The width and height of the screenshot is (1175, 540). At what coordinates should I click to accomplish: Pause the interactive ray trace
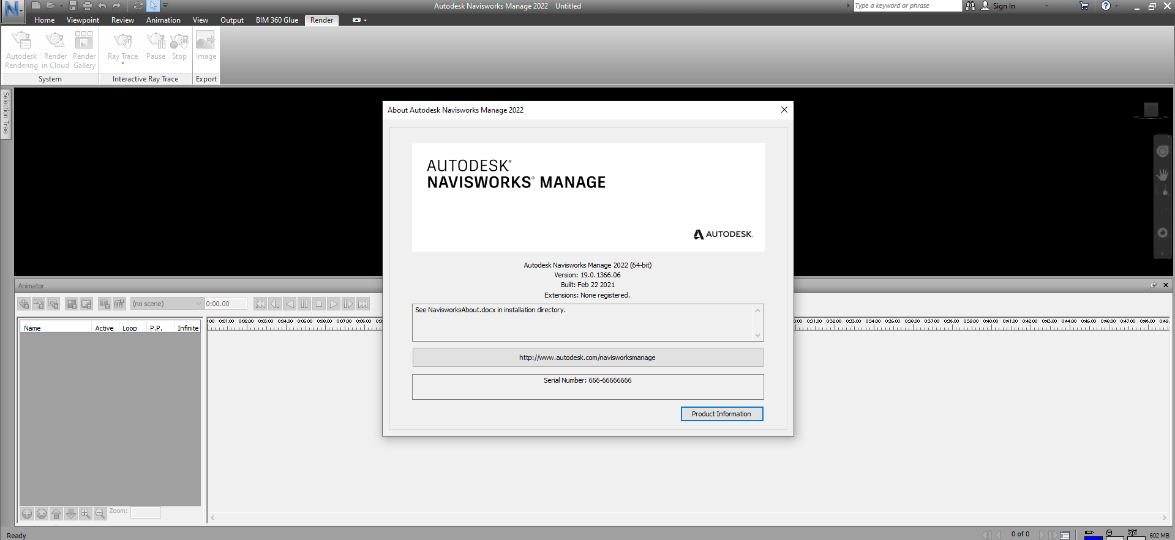coord(156,47)
